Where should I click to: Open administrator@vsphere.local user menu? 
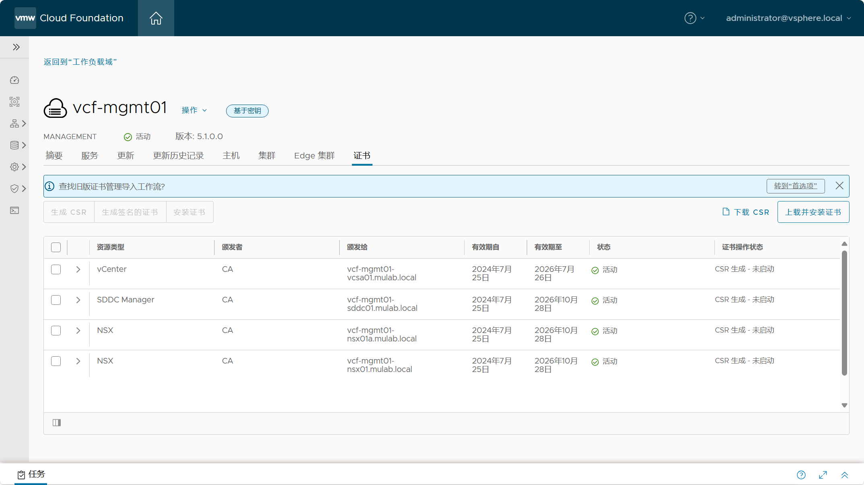[788, 18]
